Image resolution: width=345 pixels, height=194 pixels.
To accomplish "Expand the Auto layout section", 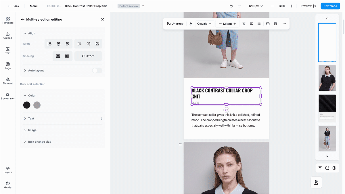I will point(25,71).
